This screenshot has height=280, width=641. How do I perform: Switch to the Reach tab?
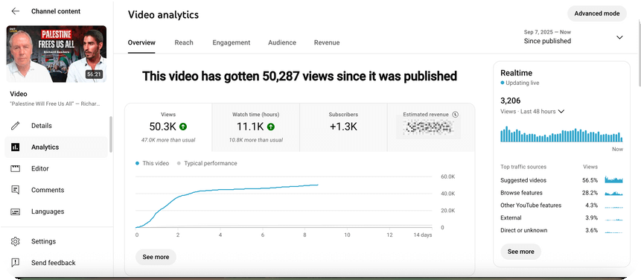coord(184,42)
